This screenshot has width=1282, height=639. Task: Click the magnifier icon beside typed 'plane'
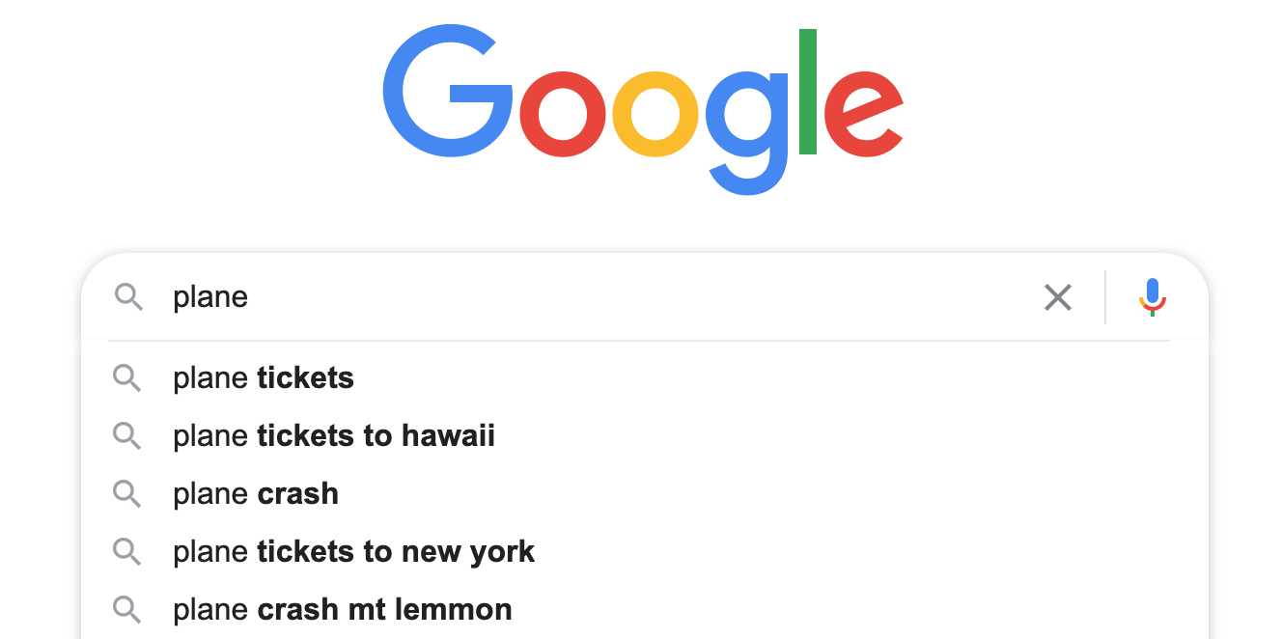[128, 297]
